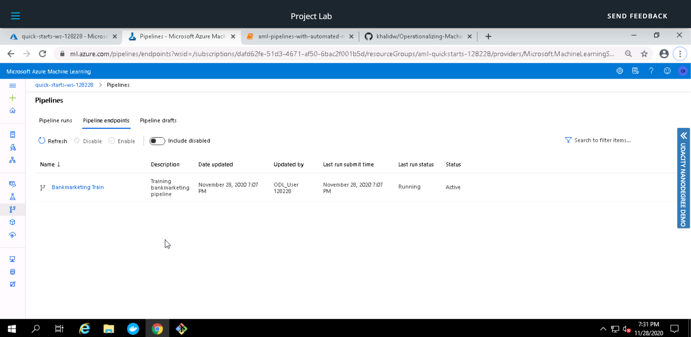The width and height of the screenshot is (691, 337).
Task: Select the Pipeline endpoints tab
Action: pos(106,120)
